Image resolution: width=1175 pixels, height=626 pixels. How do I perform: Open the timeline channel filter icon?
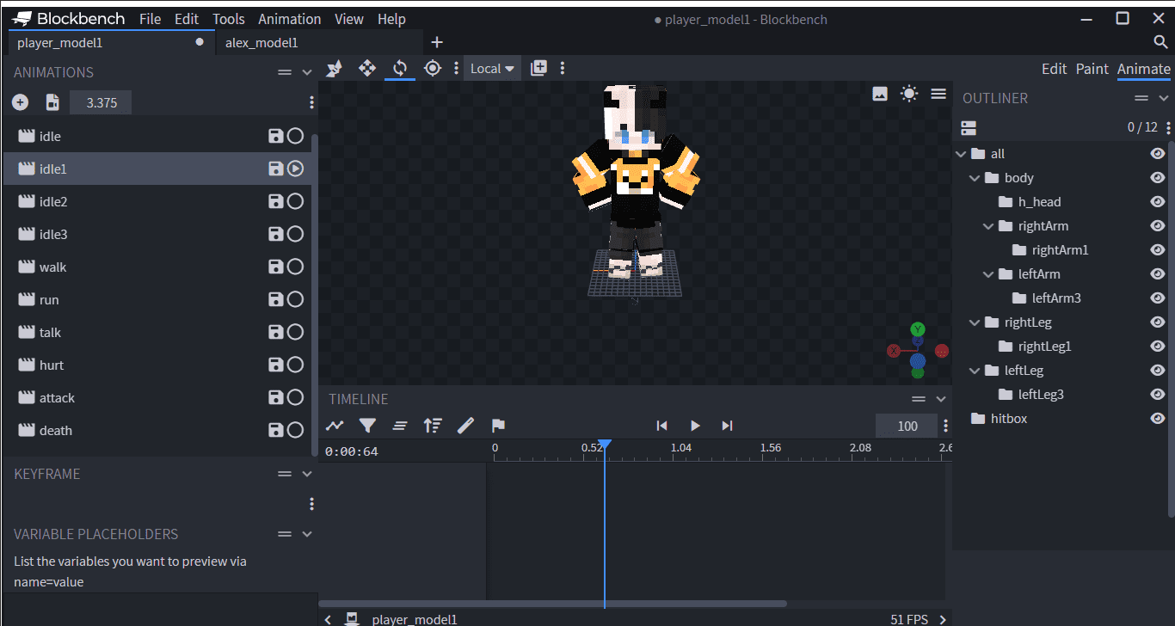(x=367, y=426)
